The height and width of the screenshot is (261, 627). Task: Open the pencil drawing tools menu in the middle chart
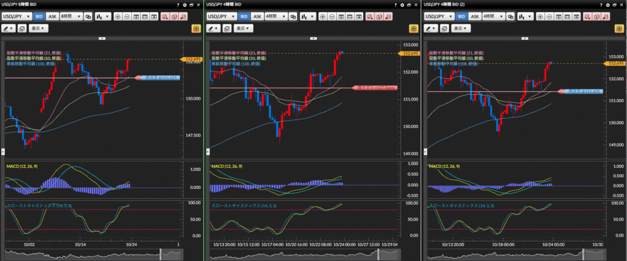tap(214, 28)
